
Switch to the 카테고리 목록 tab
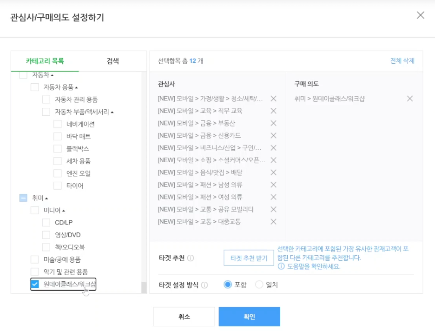(x=45, y=61)
